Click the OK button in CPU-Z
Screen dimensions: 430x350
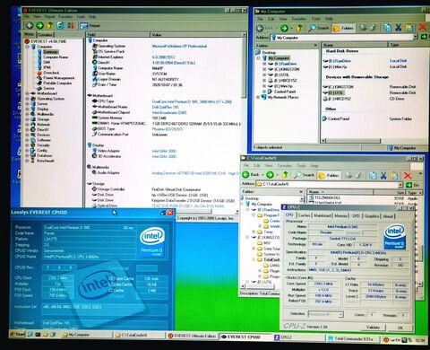[400, 328]
